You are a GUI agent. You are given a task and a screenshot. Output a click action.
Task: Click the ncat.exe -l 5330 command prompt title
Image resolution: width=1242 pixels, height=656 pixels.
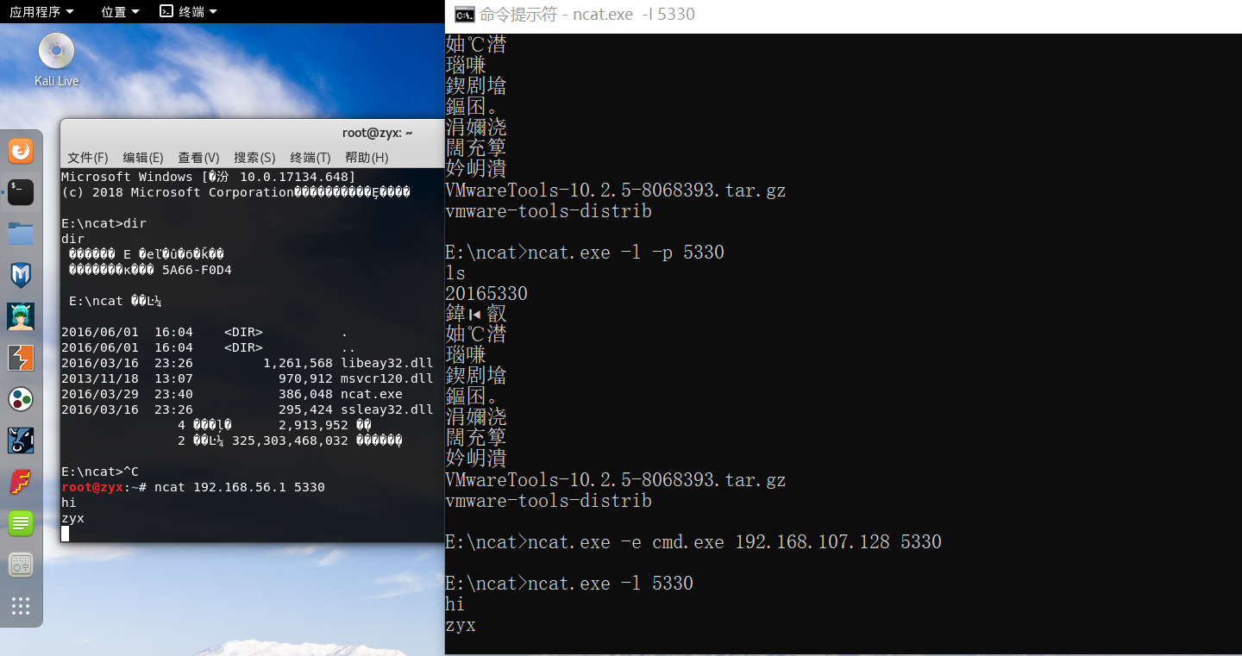click(x=586, y=14)
